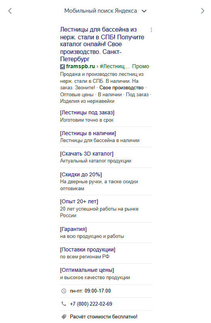Open the [Поставки продукции] sitelink
211x323 pixels.
tap(88, 250)
